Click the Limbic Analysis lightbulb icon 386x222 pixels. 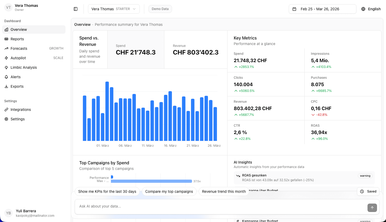pyautogui.click(x=6, y=67)
